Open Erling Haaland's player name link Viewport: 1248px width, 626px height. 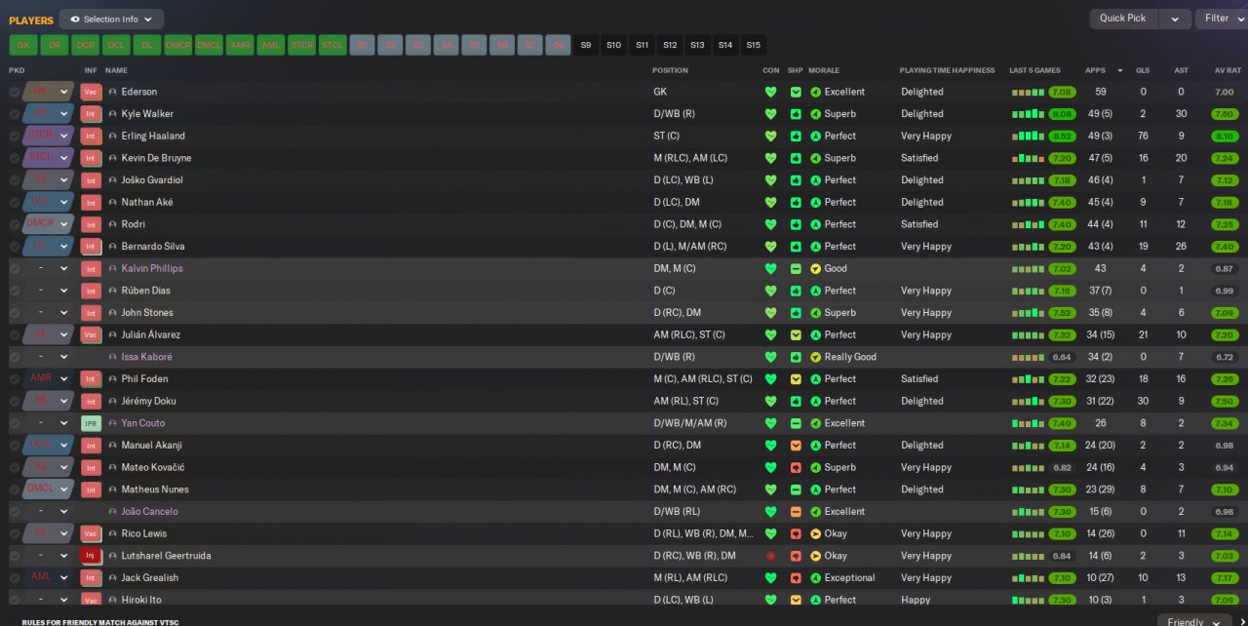(x=153, y=136)
